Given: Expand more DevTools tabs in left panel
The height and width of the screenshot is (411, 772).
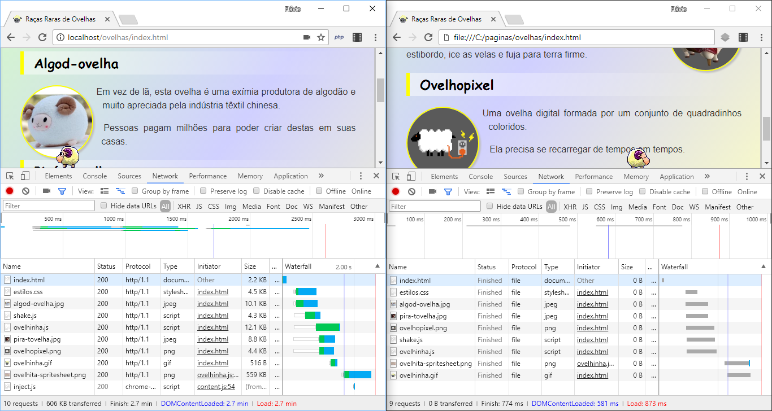Looking at the screenshot, I should [321, 176].
